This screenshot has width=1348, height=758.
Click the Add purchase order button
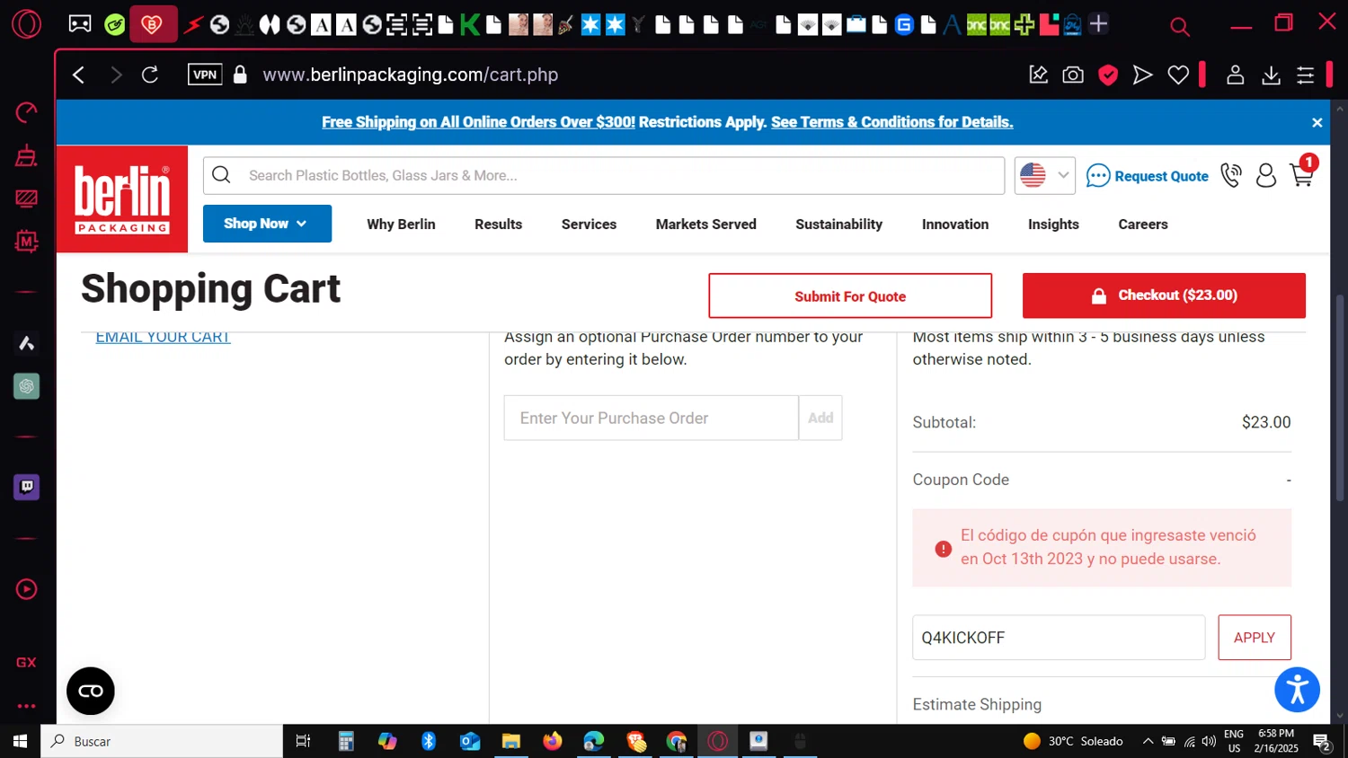click(820, 418)
